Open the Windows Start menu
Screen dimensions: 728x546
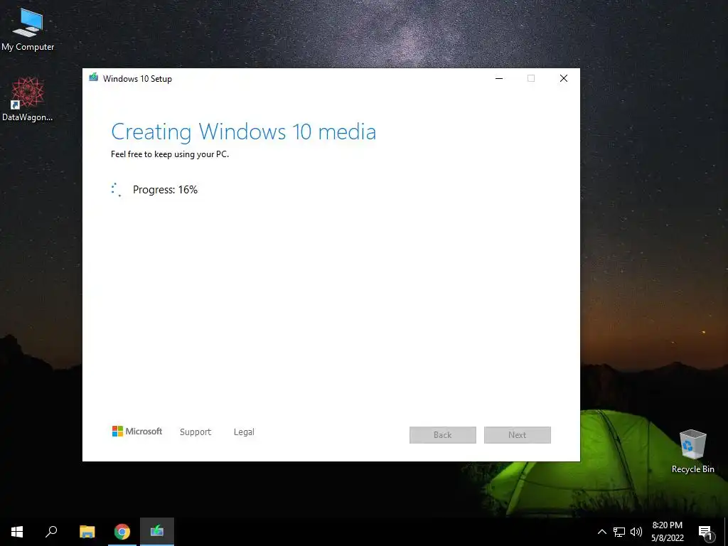[x=17, y=532]
